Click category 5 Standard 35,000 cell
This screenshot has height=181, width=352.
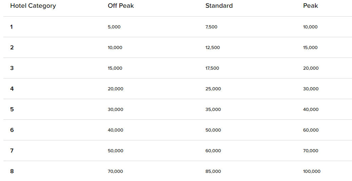point(213,110)
